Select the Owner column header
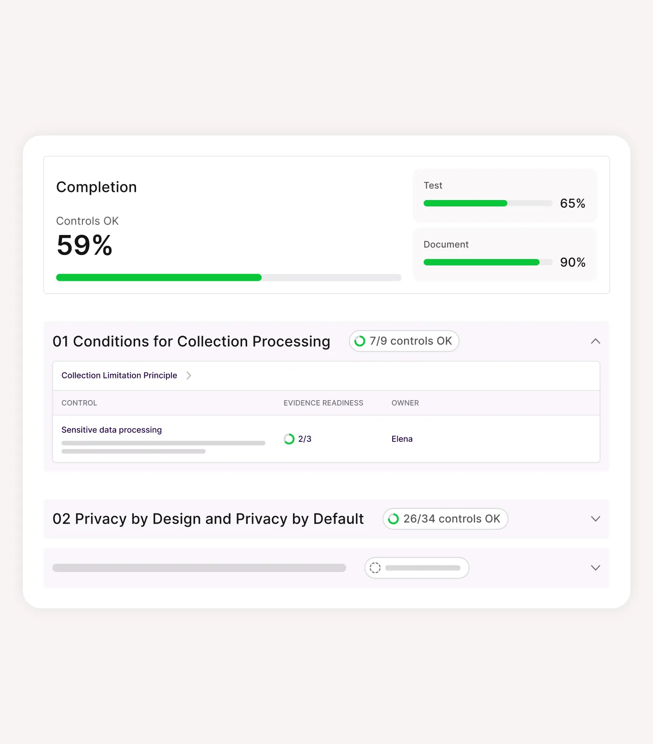This screenshot has width=653, height=744. click(x=404, y=403)
